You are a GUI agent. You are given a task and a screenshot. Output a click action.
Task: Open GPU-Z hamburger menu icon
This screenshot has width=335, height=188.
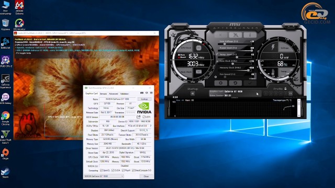click(151, 93)
